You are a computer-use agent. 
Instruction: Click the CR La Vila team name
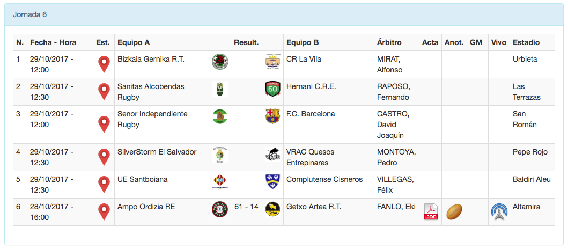tap(304, 59)
